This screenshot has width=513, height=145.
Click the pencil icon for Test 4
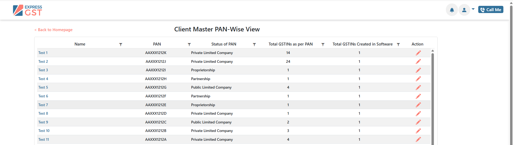tap(418, 79)
